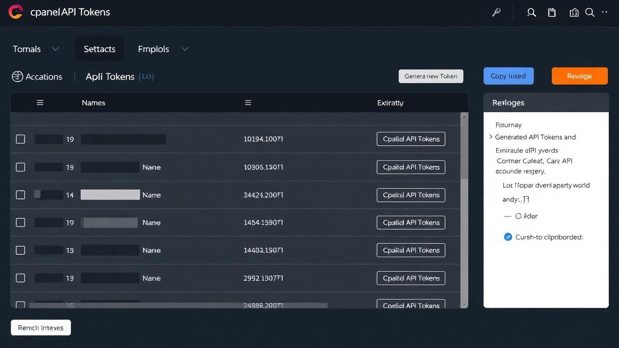The height and width of the screenshot is (348, 619).
Task: Open the more options dots icon
Action: 604,12
